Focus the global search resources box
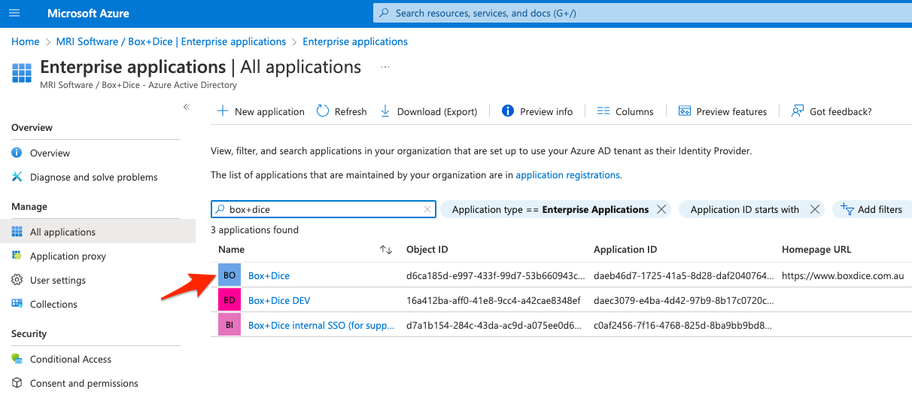912x401 pixels. tap(643, 13)
